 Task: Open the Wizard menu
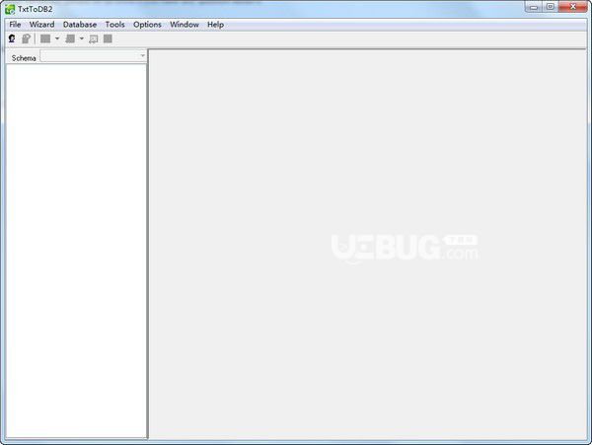tap(41, 25)
